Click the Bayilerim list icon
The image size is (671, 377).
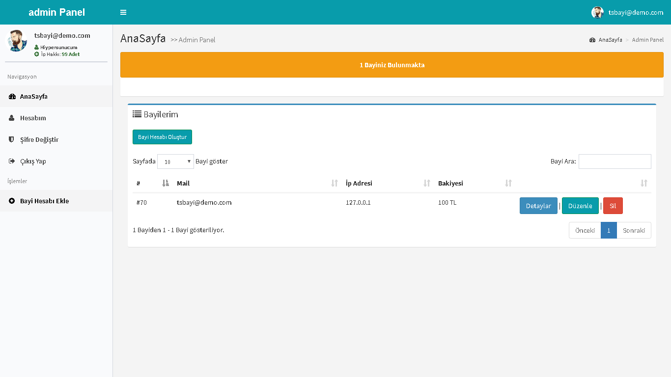137,114
